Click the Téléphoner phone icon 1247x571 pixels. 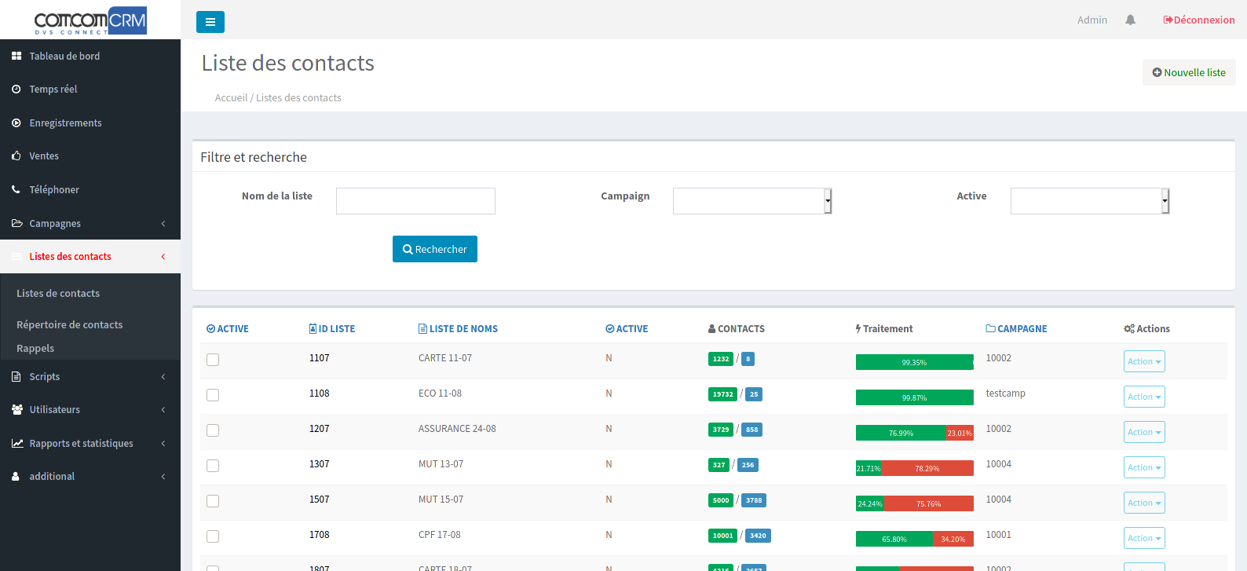16,190
